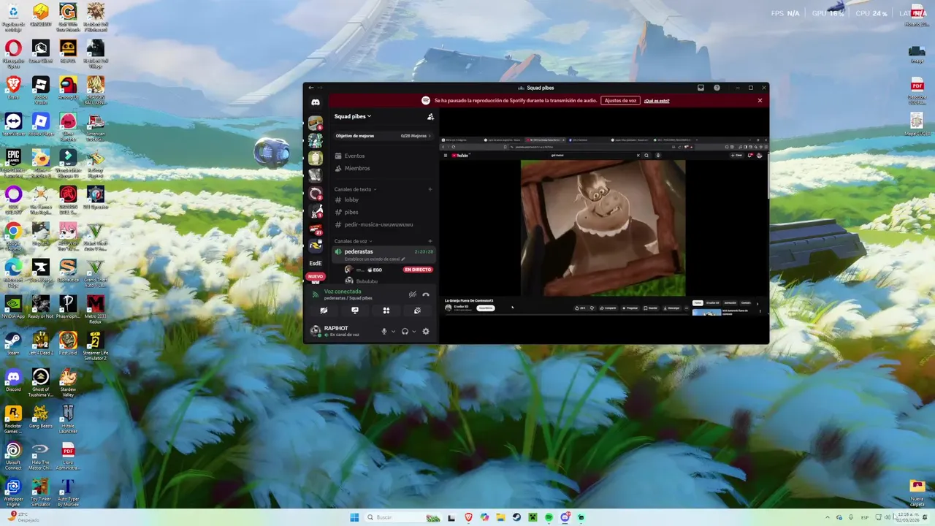This screenshot has height=526, width=935.
Task: Click the Voz conectada status text
Action: tap(343, 291)
